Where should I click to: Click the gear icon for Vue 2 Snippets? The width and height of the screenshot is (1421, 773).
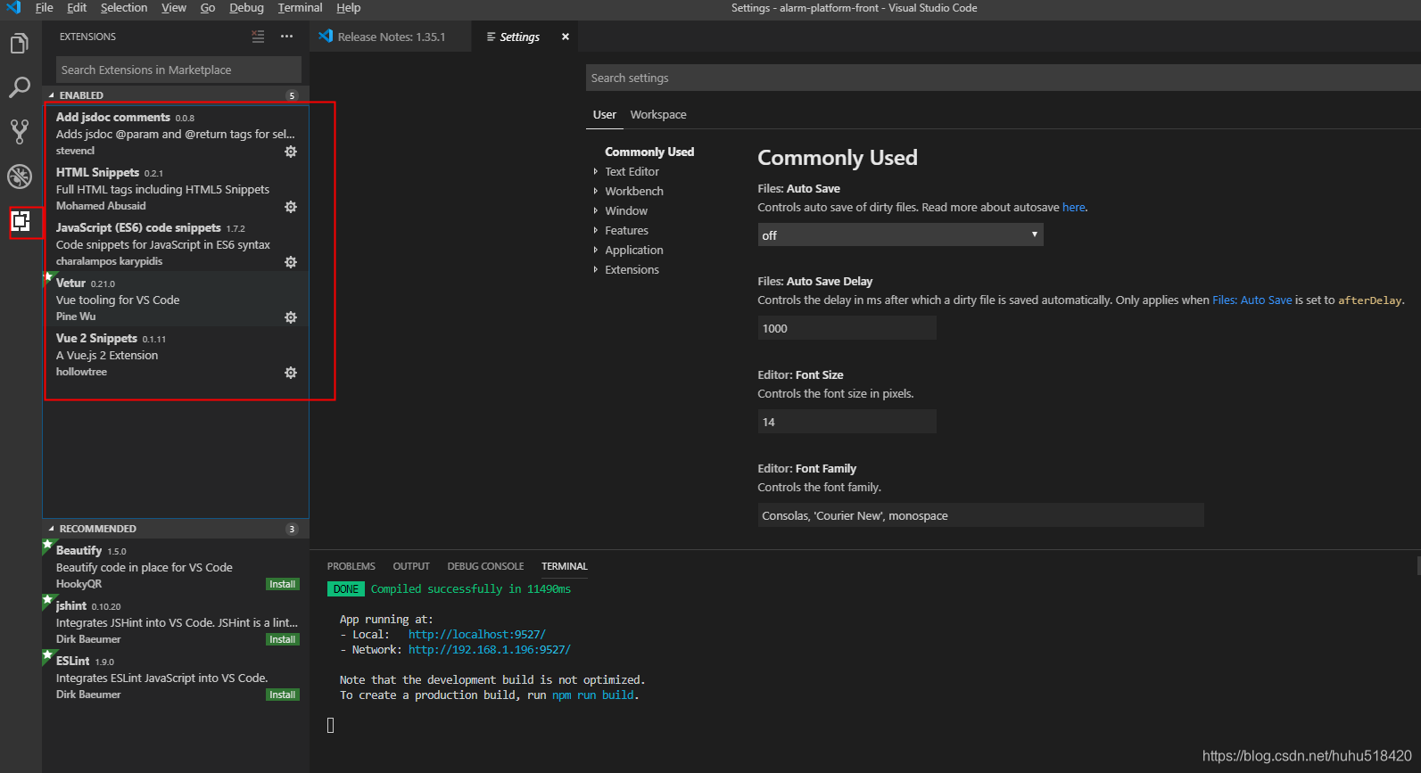coord(291,373)
